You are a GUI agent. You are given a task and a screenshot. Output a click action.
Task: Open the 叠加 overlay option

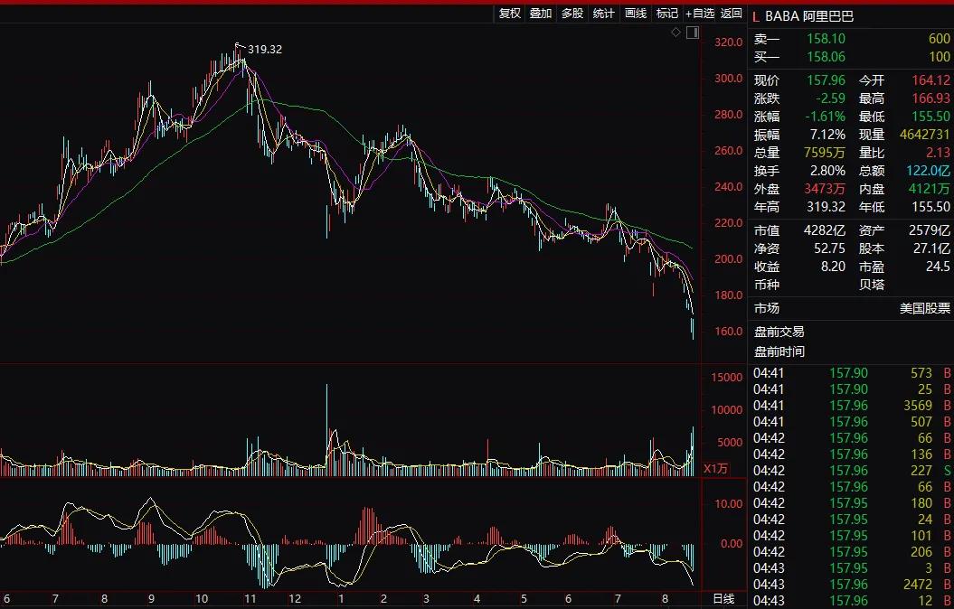click(x=541, y=14)
